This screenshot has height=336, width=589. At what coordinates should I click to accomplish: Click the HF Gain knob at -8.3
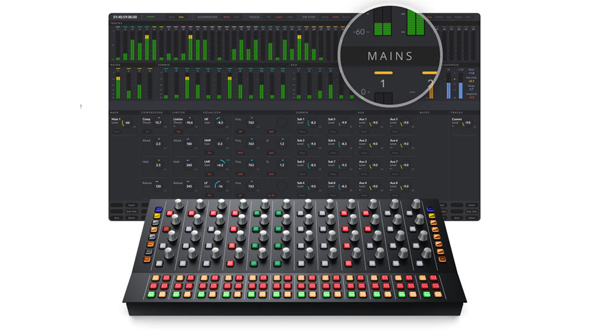pyautogui.click(x=220, y=122)
